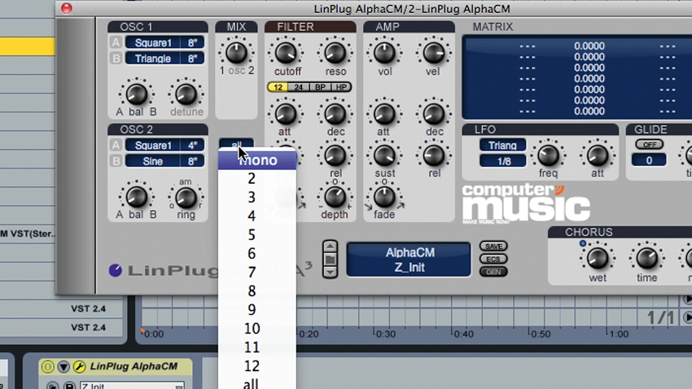Select OSC 2 waveform slot B
The height and width of the screenshot is (389, 692).
point(116,161)
